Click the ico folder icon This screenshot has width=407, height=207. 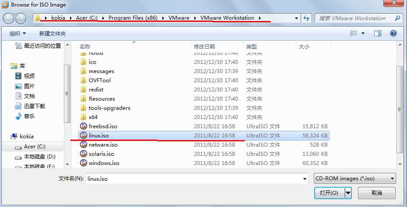(83, 62)
